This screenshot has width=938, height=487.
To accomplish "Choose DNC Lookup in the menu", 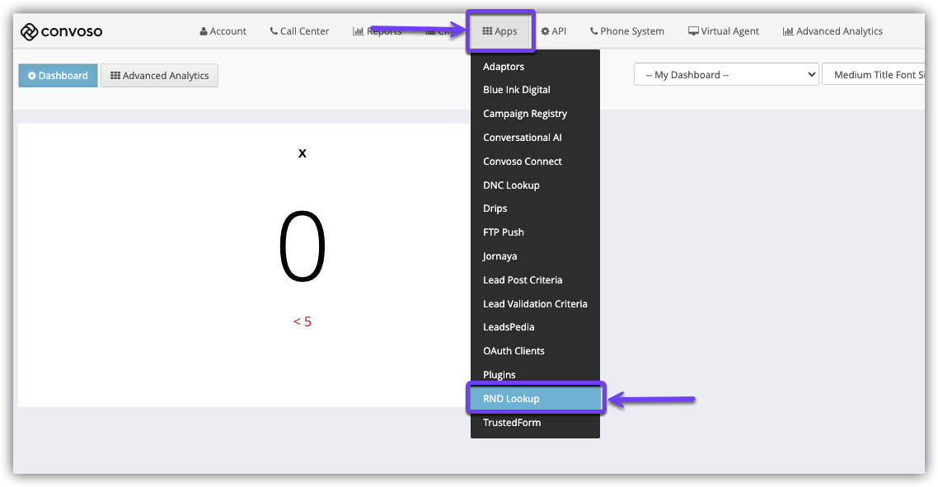I will [x=511, y=185].
